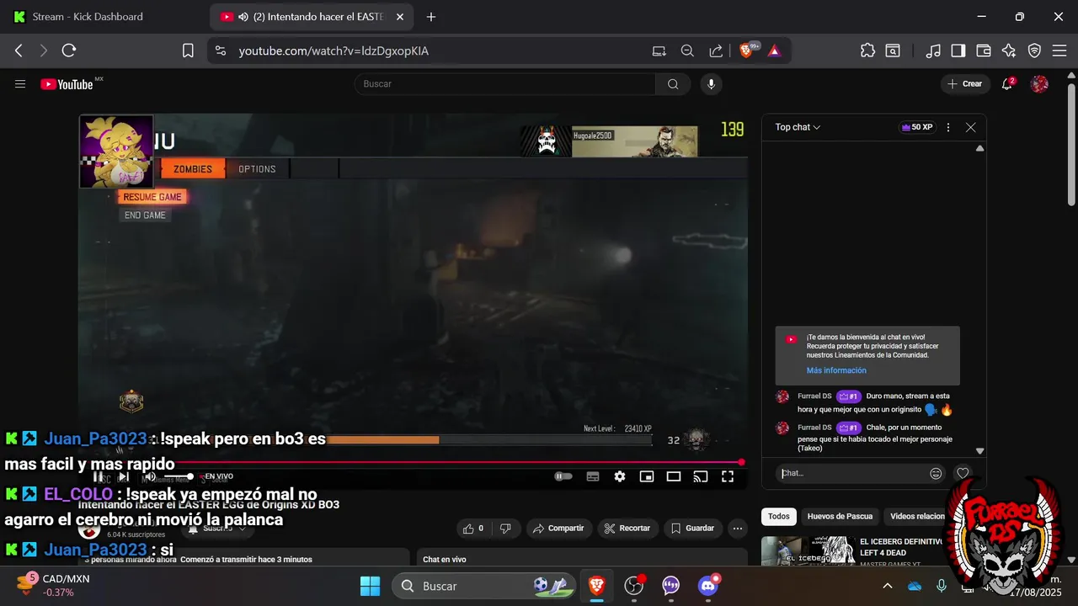
Task: Open the YouTube account avatar menu
Action: coord(1040,83)
